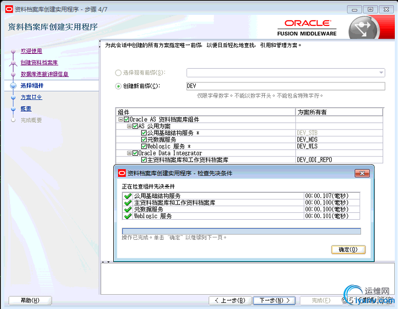Click 确定(O) button in dialog
Viewport: 398px width, 309px height.
pyautogui.click(x=348, y=249)
